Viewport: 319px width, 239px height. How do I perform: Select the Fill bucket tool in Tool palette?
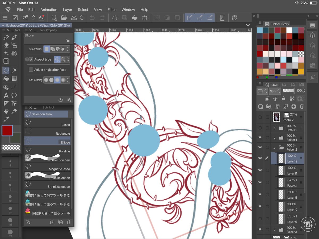(6, 79)
